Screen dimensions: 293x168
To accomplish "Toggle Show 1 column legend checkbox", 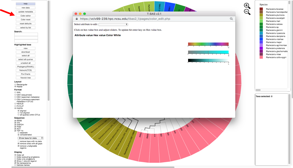I will pyautogui.click(x=15, y=161).
